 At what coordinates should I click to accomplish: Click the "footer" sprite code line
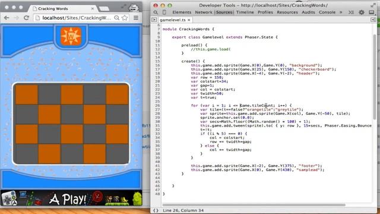pos(256,166)
